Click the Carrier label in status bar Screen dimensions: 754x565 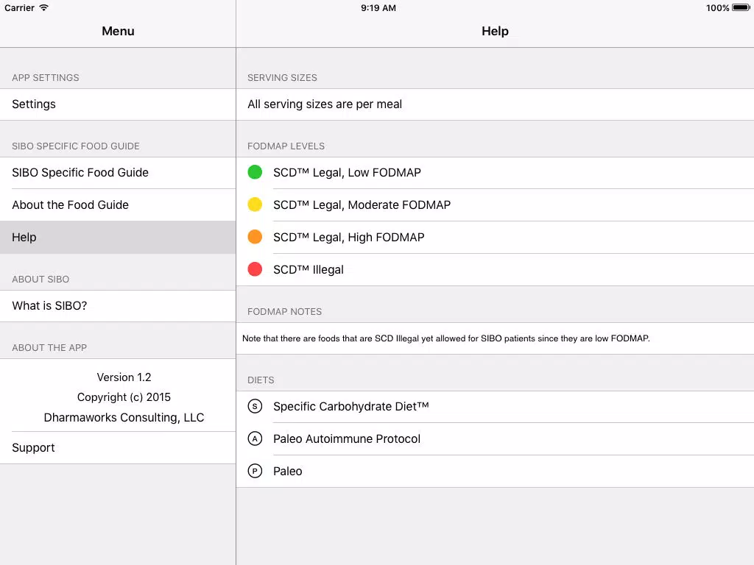click(19, 7)
